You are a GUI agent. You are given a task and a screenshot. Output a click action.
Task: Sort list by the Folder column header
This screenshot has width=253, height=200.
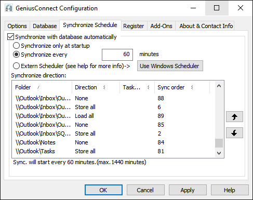[x=42, y=87]
